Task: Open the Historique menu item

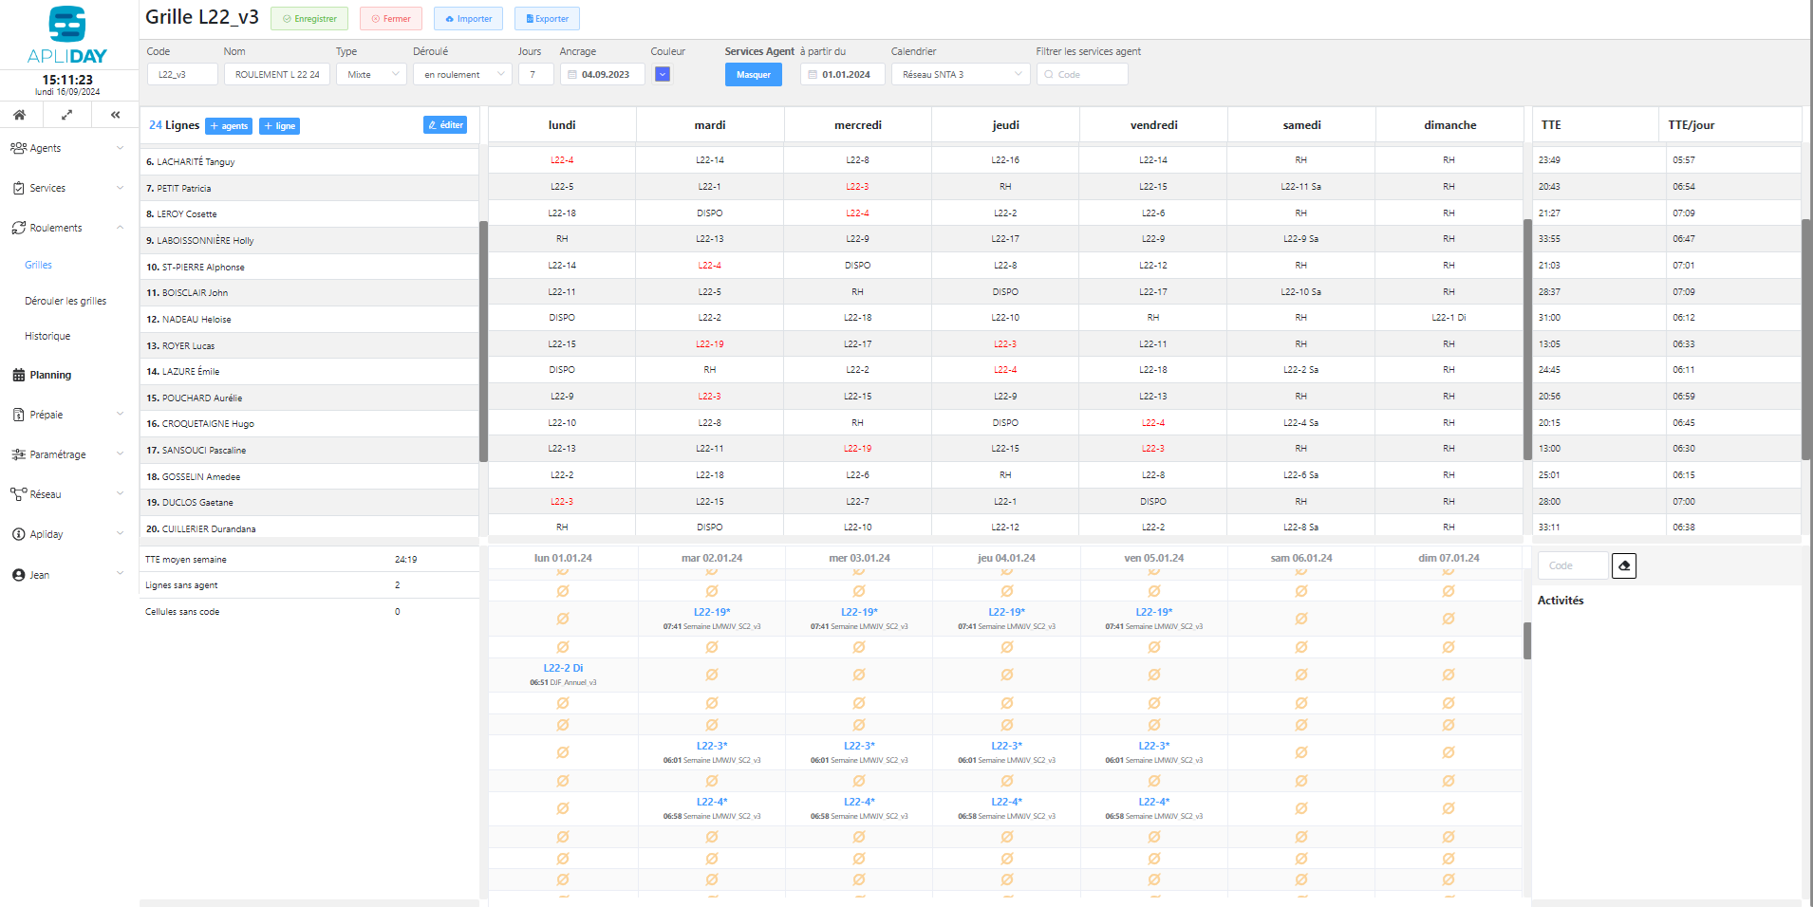Action: (x=47, y=336)
